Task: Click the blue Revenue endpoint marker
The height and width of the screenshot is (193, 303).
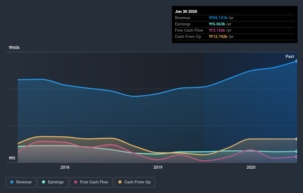Action: [296, 61]
